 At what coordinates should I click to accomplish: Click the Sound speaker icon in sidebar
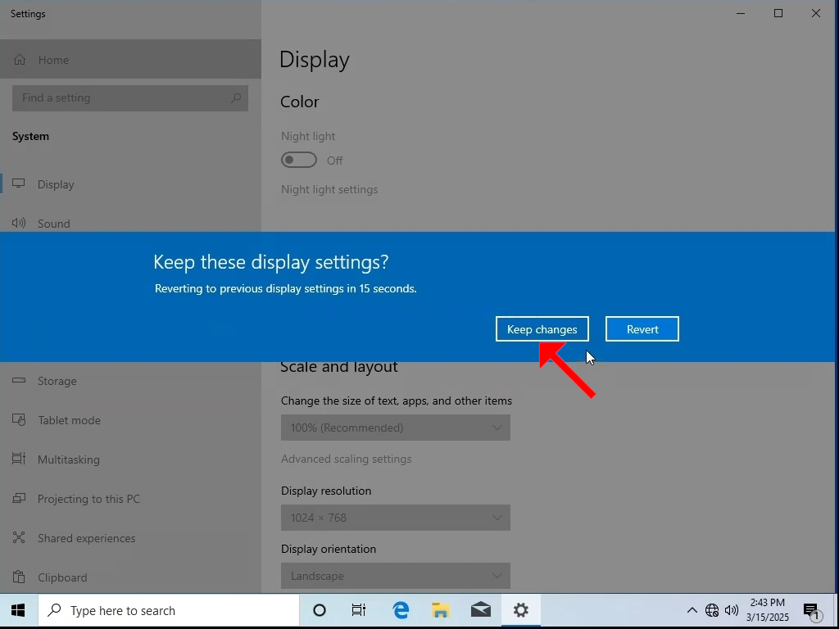pyautogui.click(x=19, y=223)
